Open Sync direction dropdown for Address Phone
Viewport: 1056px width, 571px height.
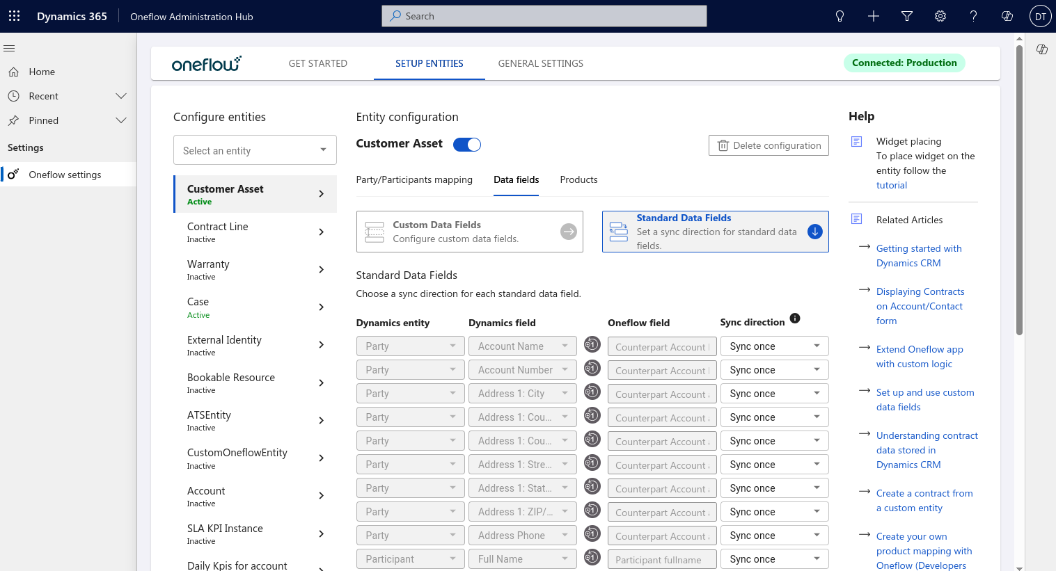pos(775,536)
